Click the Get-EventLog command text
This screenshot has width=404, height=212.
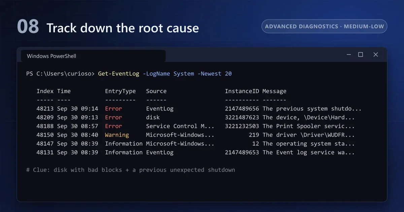click(x=119, y=74)
